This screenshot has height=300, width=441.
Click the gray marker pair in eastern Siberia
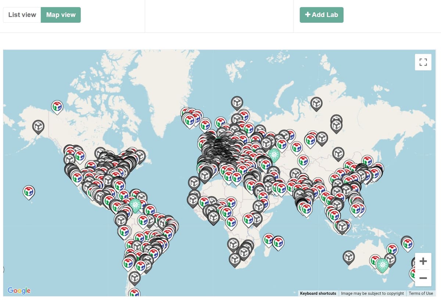336,125
